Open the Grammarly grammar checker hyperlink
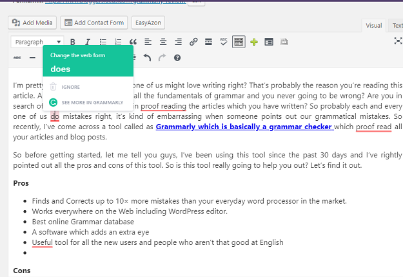The width and height of the screenshot is (403, 277). pos(244,127)
